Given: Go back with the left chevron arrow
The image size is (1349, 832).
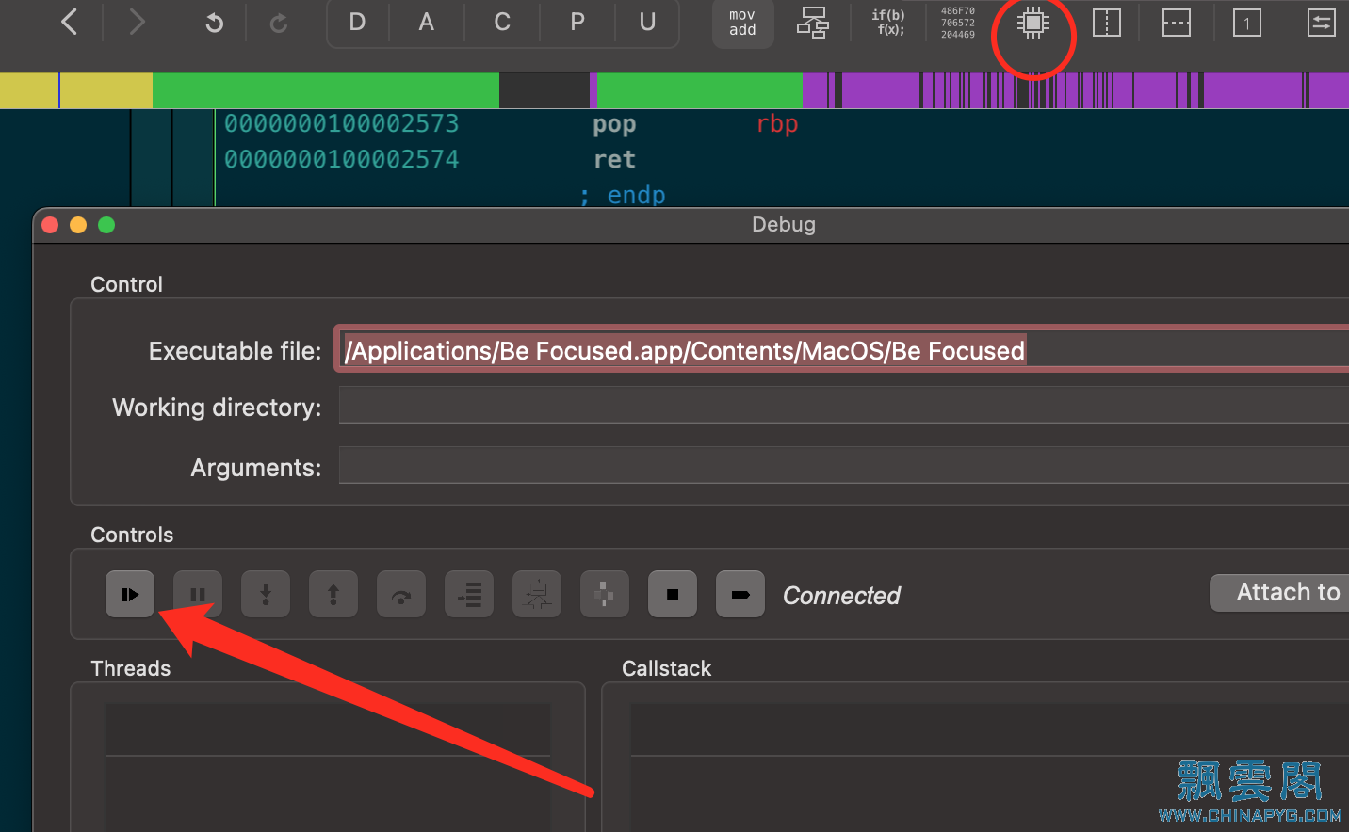Looking at the screenshot, I should (69, 22).
